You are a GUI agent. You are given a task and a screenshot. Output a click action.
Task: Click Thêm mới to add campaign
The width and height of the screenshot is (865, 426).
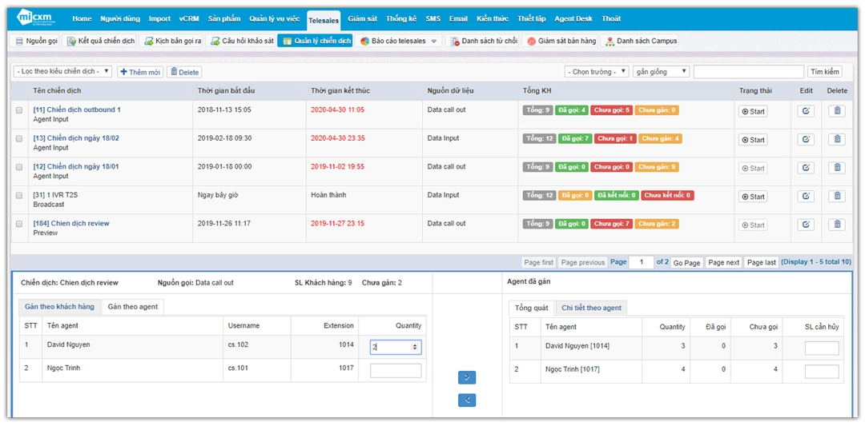pyautogui.click(x=140, y=72)
